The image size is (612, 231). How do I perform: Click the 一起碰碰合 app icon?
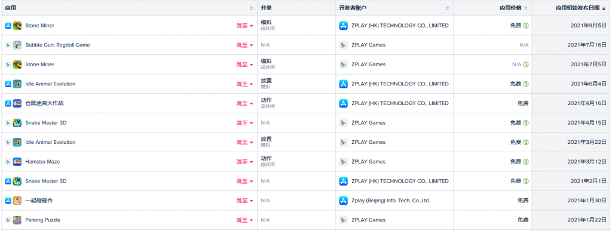click(x=17, y=201)
